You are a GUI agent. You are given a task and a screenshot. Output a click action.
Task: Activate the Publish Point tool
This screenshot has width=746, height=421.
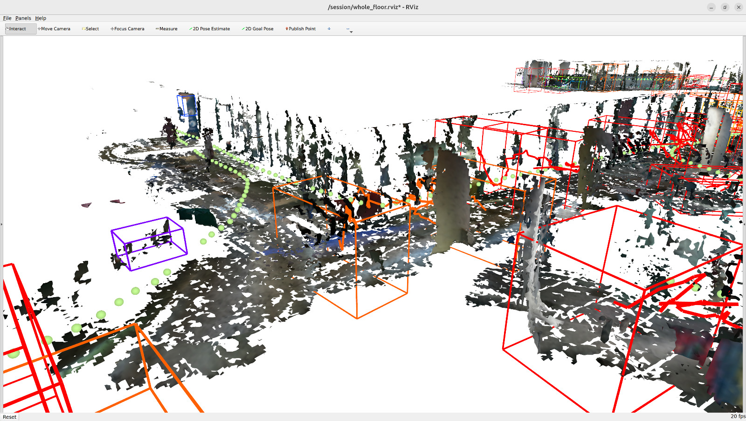coord(301,29)
